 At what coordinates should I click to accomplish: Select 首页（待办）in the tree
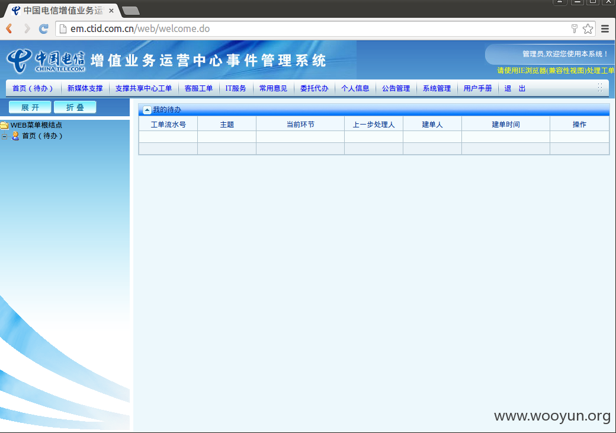pyautogui.click(x=42, y=136)
